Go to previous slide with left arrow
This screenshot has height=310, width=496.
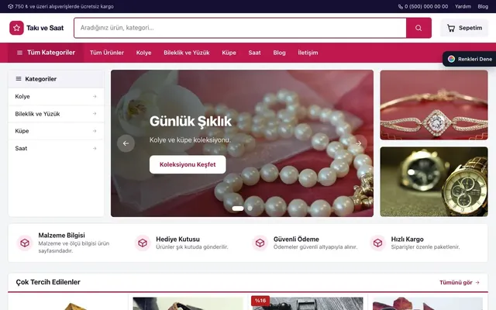tap(126, 143)
